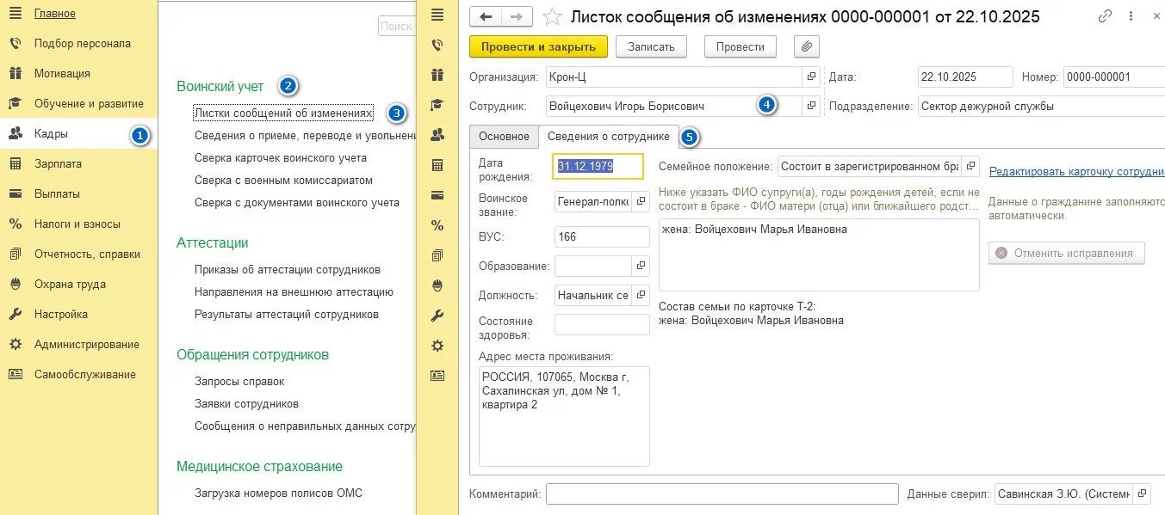This screenshot has height=515, width=1165.
Task: Open the Главное section in sidebar
Action: [x=79, y=14]
